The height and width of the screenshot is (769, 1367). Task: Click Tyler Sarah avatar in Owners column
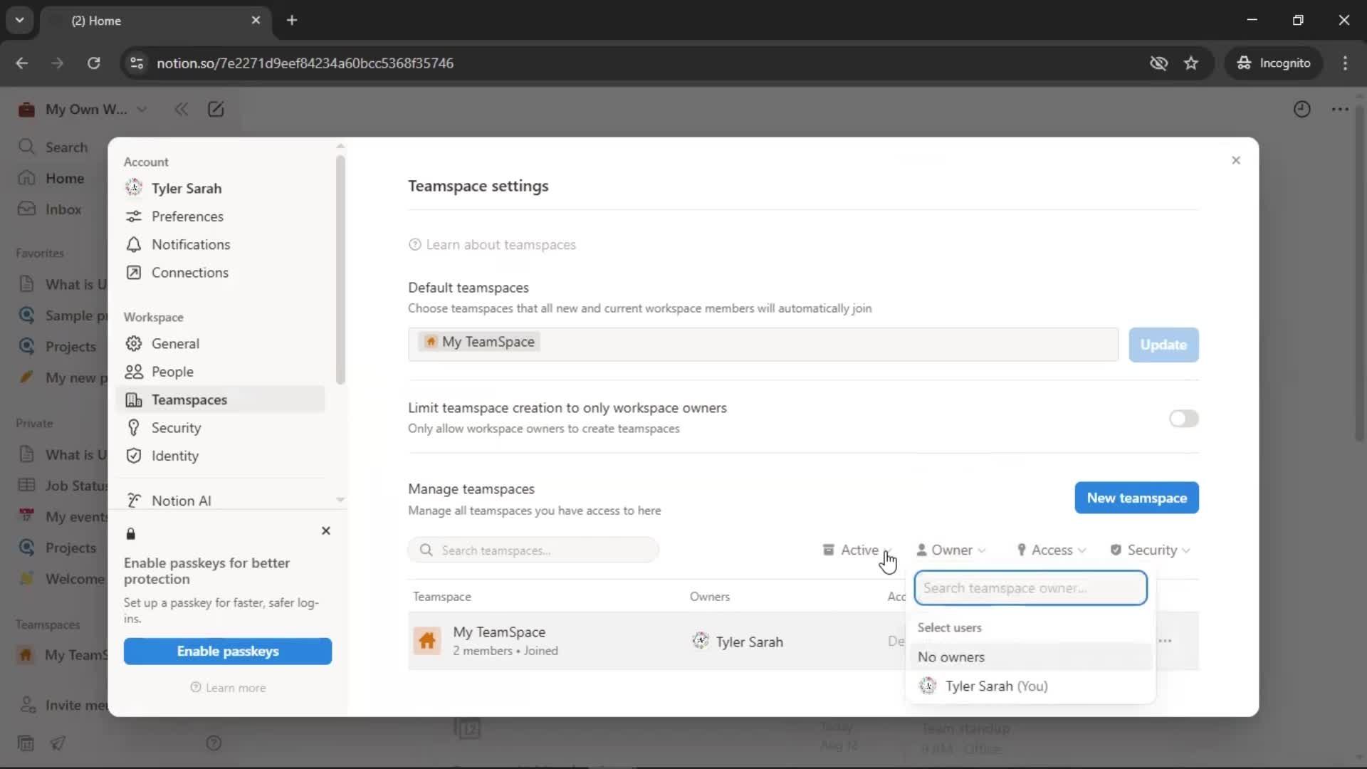pos(701,641)
